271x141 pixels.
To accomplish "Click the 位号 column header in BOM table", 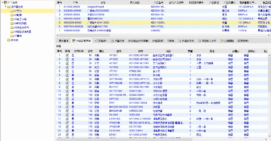I will tap(119, 51).
